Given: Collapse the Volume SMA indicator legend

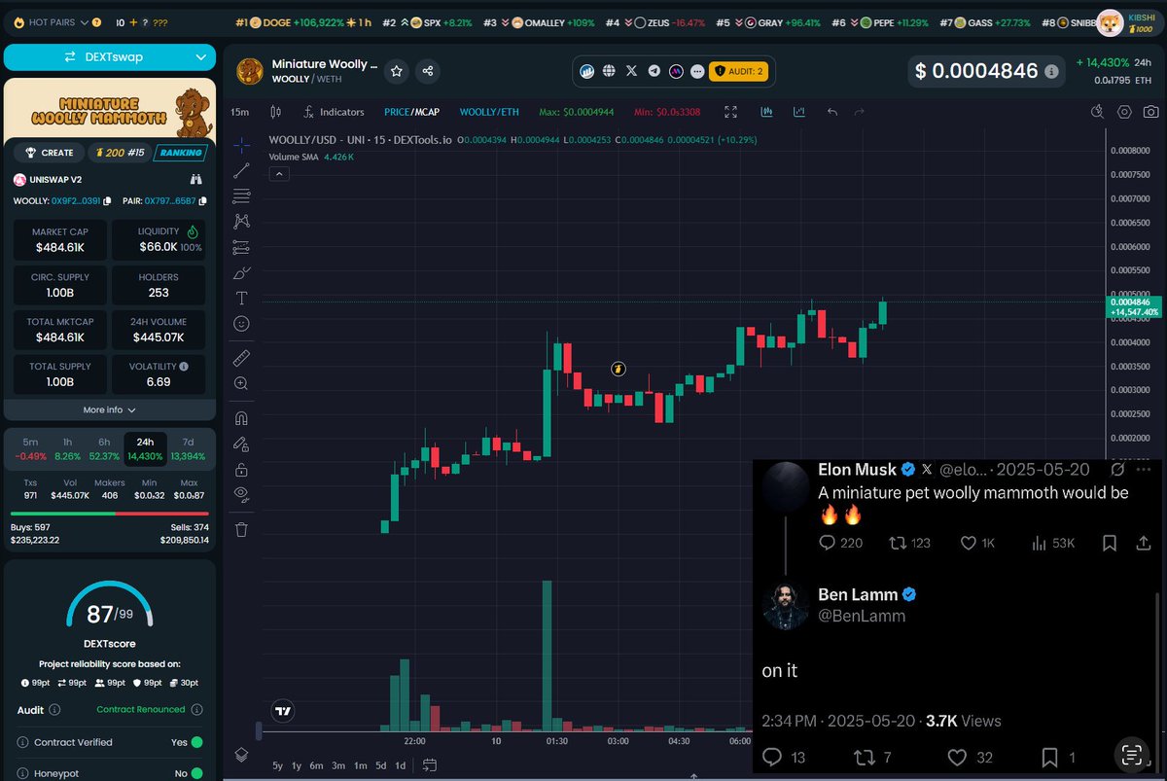Looking at the screenshot, I should pos(278,173).
